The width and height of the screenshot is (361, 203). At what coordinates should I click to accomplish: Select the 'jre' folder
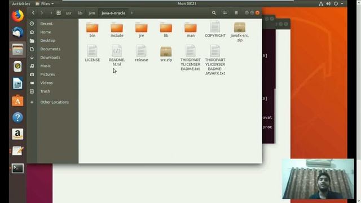coord(142,29)
